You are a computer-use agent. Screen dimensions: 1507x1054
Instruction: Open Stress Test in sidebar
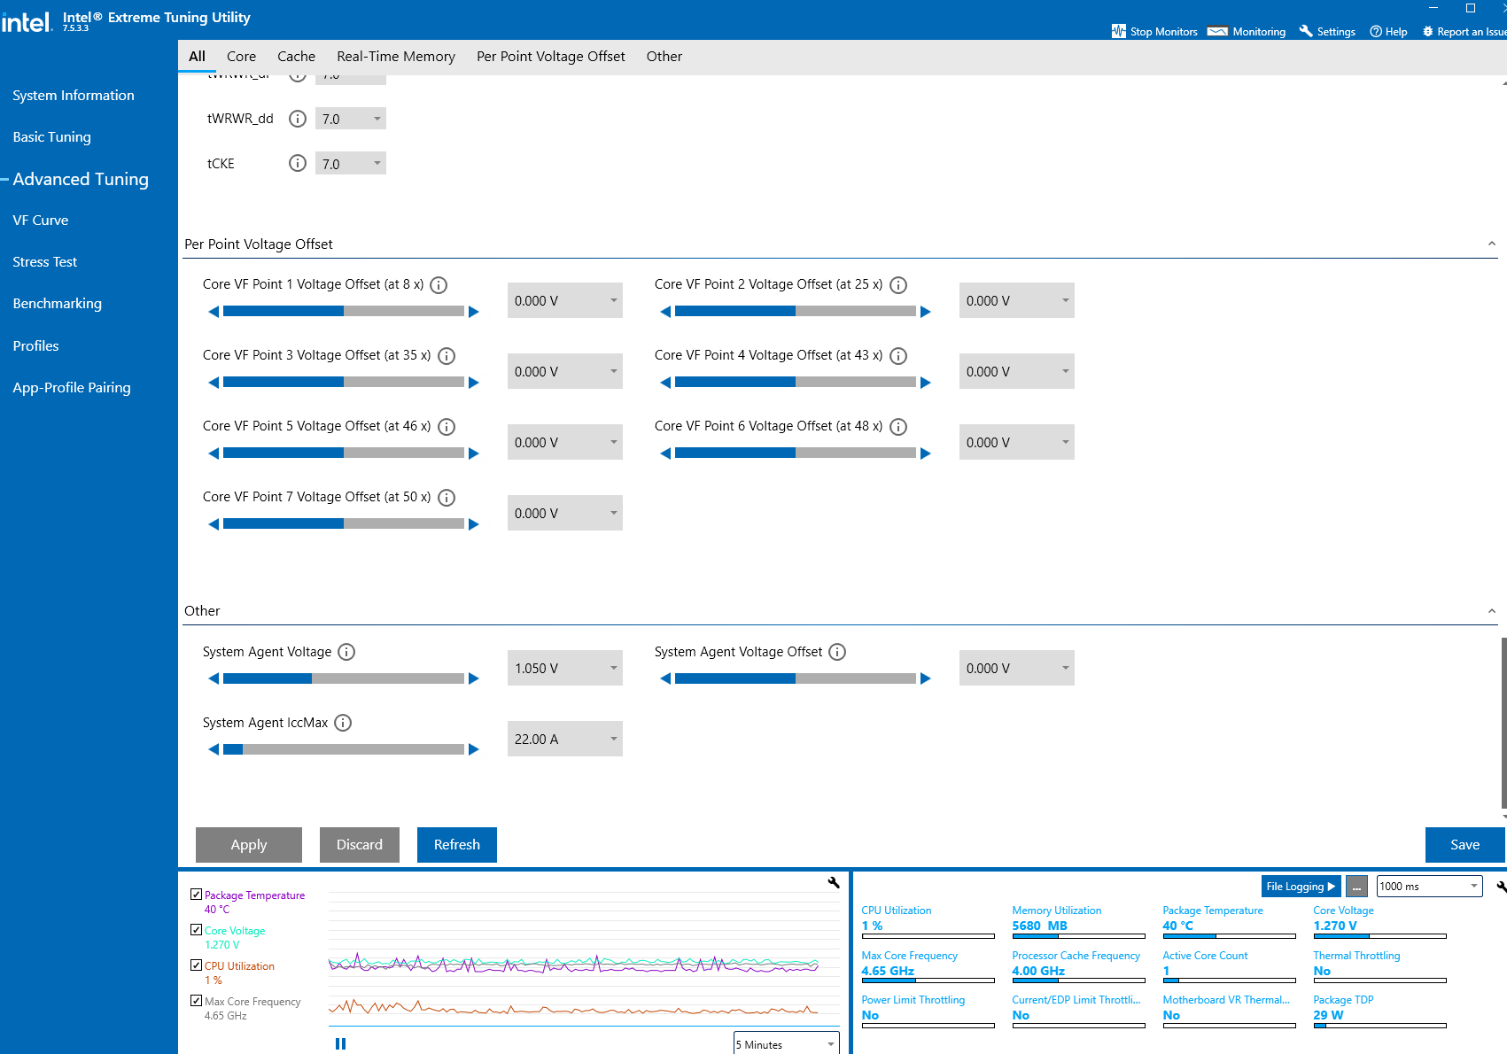click(45, 261)
